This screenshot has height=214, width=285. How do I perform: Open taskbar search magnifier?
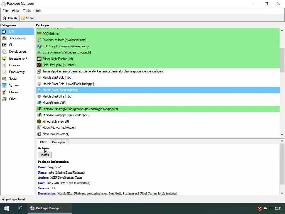[20, 208]
